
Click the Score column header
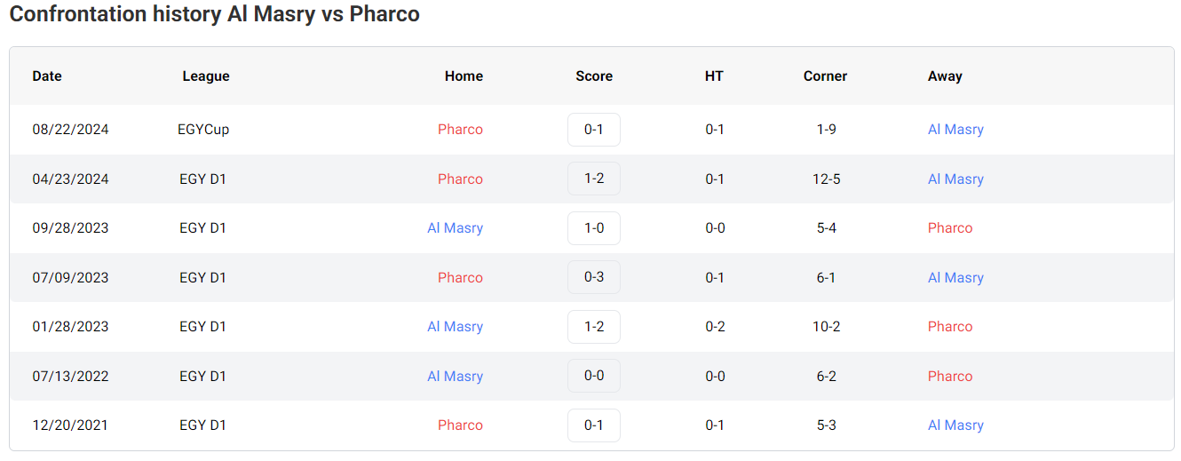coord(593,76)
